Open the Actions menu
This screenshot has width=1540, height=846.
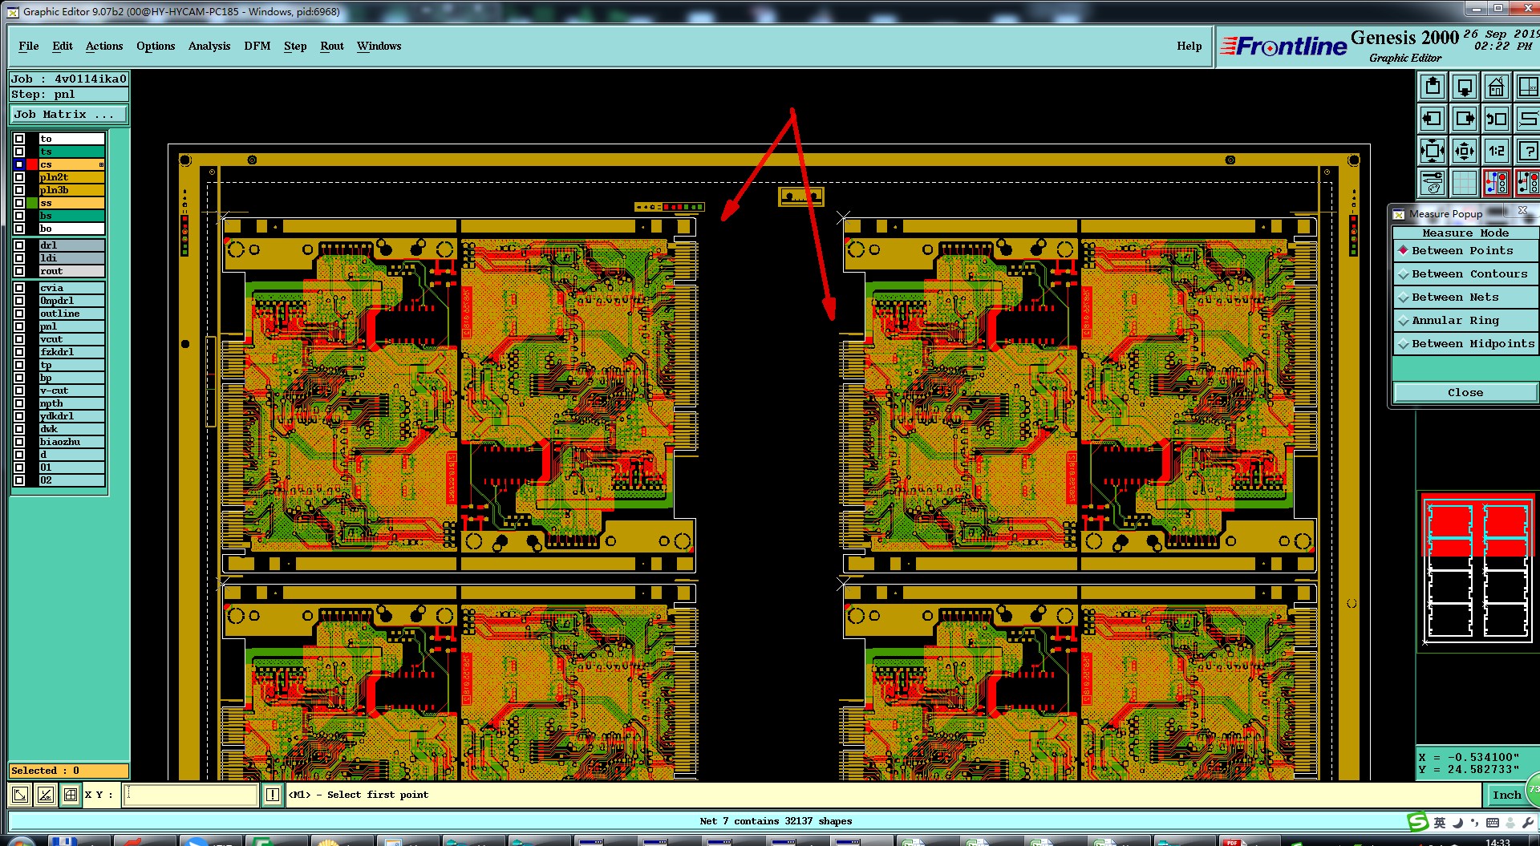pyautogui.click(x=104, y=46)
